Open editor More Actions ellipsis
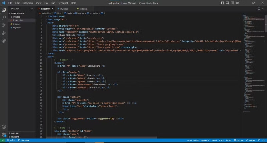This screenshot has width=267, height=143. 263,9
